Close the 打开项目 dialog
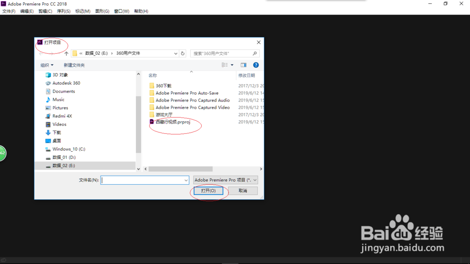470x264 pixels. click(x=258, y=42)
